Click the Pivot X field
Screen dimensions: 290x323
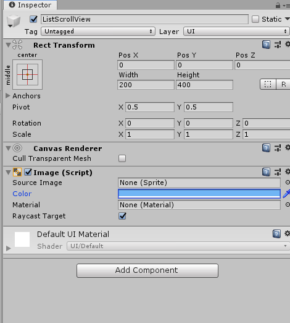[150, 107]
